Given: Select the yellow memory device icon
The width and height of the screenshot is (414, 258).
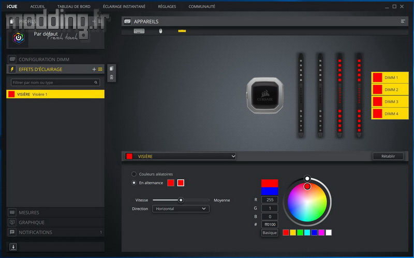Looking at the screenshot, I should pos(182,31).
